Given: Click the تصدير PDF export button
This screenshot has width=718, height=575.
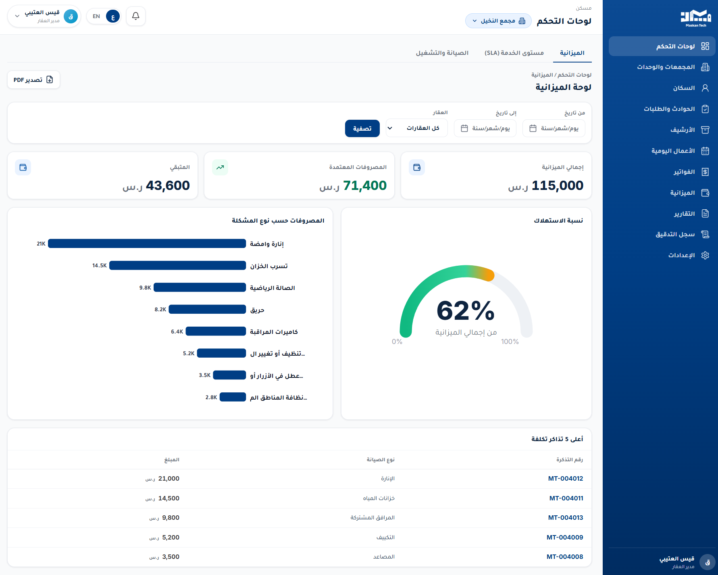Looking at the screenshot, I should 33,80.
